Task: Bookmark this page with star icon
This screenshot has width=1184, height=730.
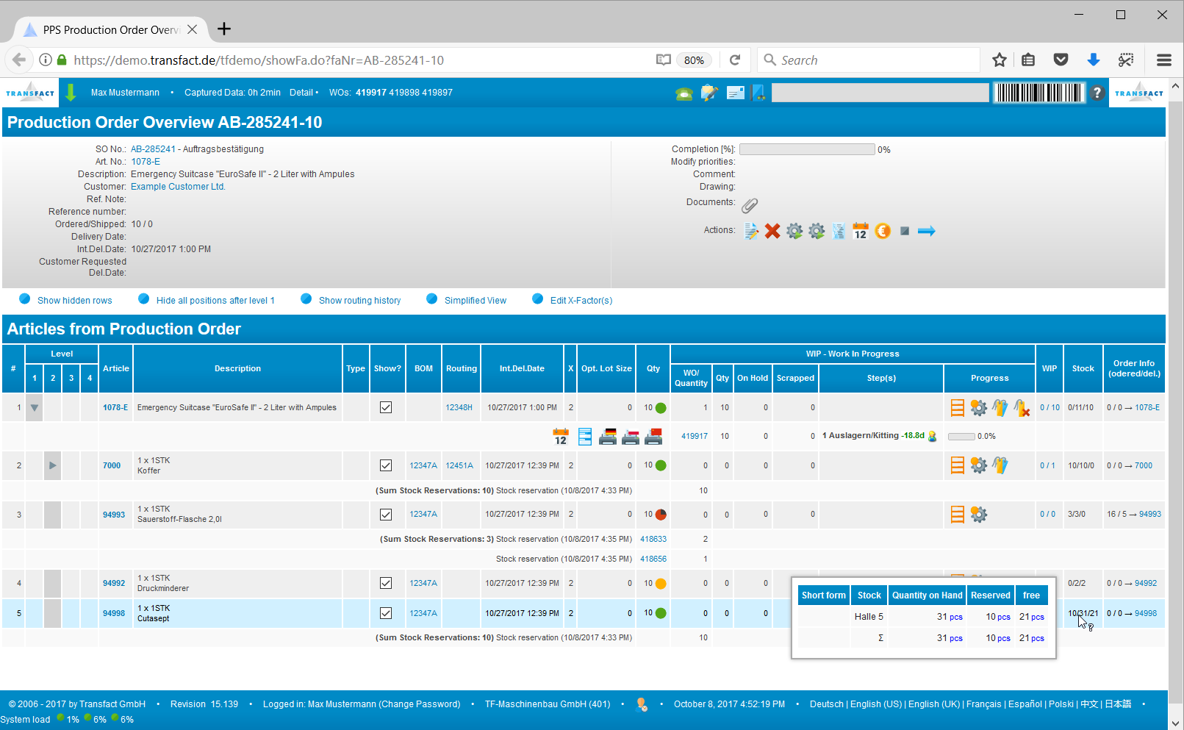Action: coord(1000,60)
